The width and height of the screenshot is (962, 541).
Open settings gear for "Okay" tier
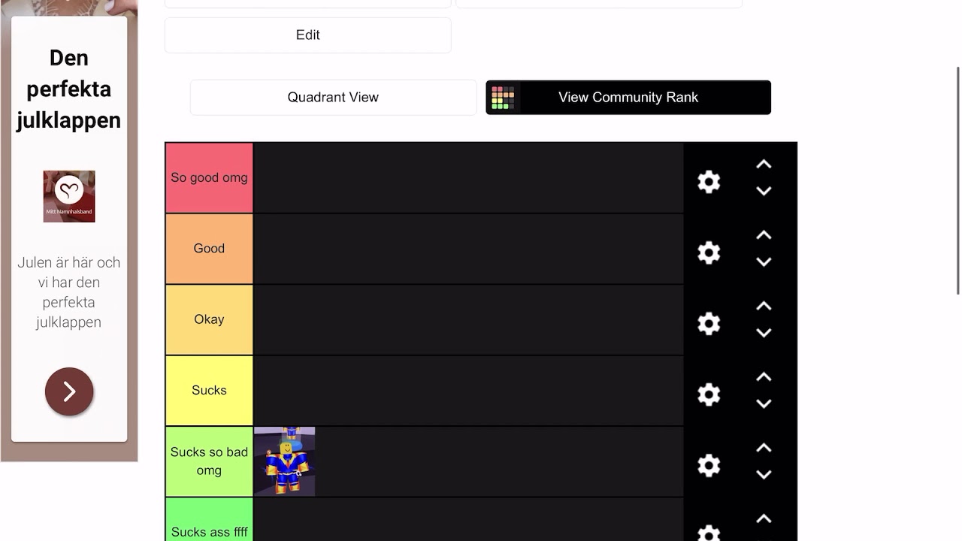(x=709, y=324)
